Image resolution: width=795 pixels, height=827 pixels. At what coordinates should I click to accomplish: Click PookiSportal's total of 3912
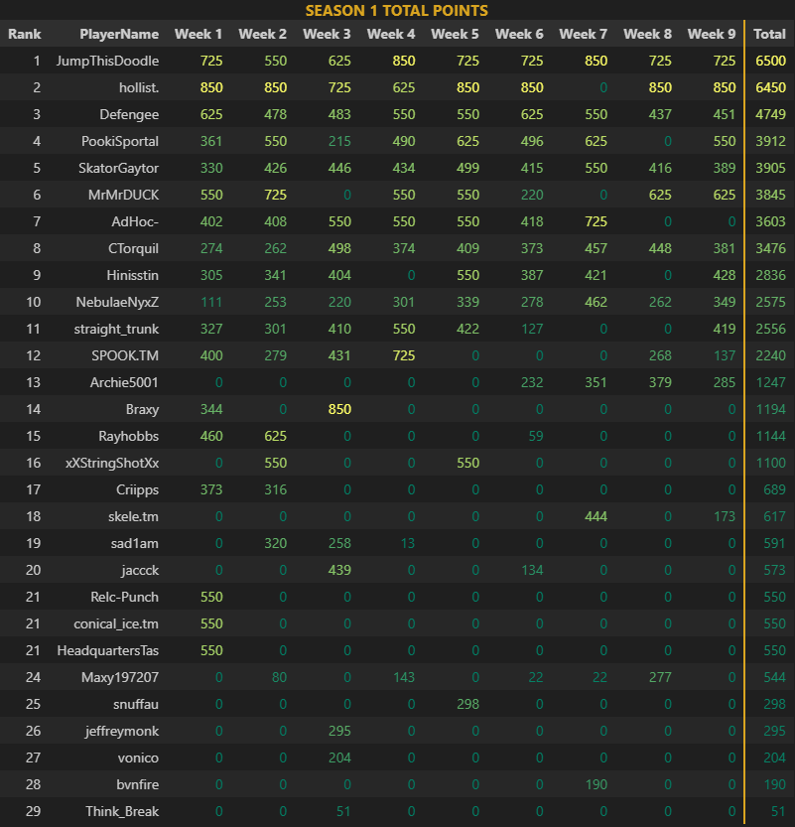pyautogui.click(x=771, y=141)
